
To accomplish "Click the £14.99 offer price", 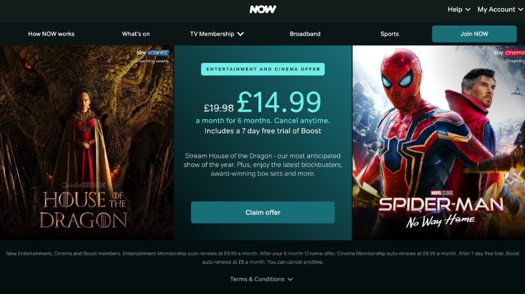I will point(279,102).
